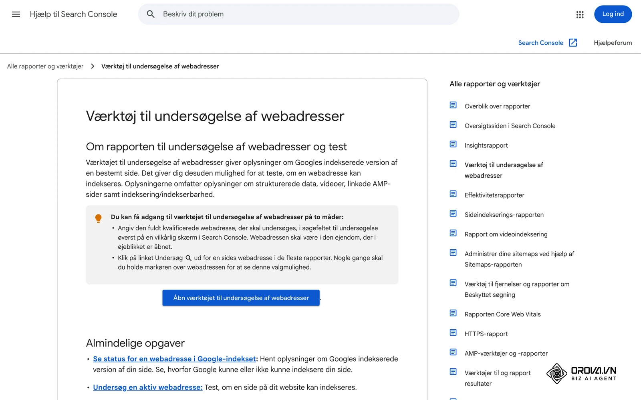Open Sideindekserings-rapporten in the sidebar
This screenshot has width=641, height=400.
click(x=504, y=215)
